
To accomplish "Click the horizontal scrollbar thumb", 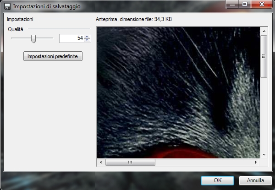I will [130, 162].
